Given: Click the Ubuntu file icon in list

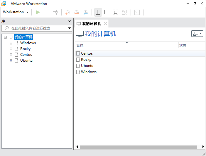Looking at the screenshot, I should pyautogui.click(x=78, y=66).
